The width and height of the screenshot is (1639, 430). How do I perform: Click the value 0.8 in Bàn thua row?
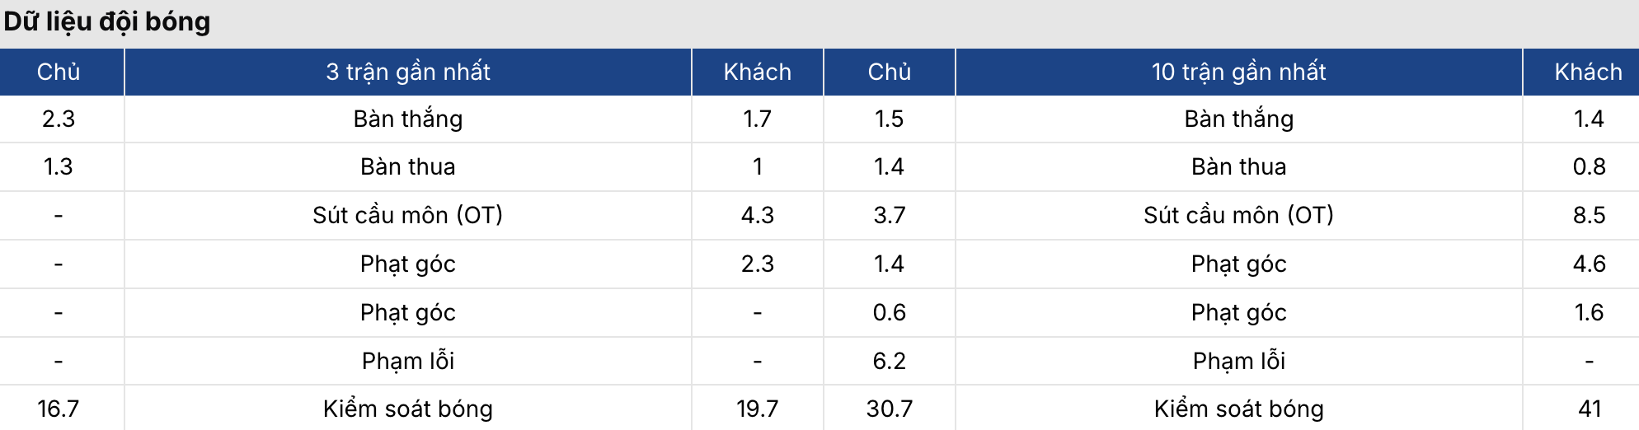pos(1589,166)
